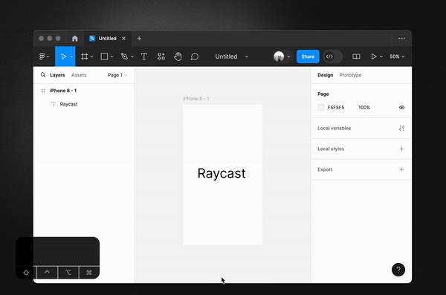This screenshot has width=446, height=295.
Task: Click the Home icon
Action: click(x=75, y=39)
